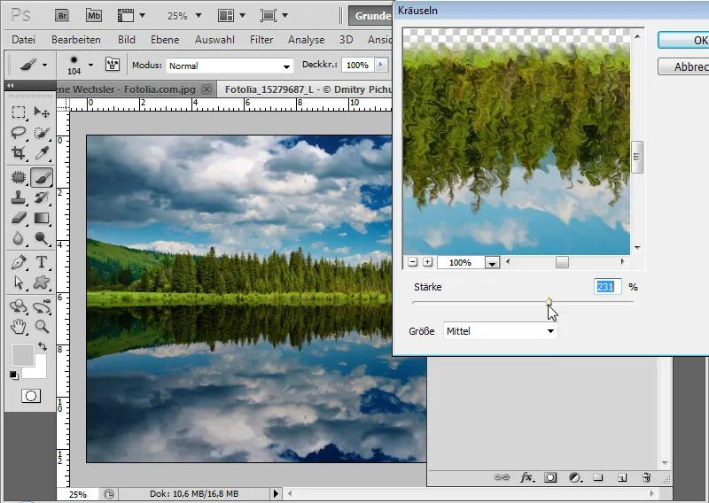Select the Type tool
Screen dimensions: 709x503
pos(42,262)
